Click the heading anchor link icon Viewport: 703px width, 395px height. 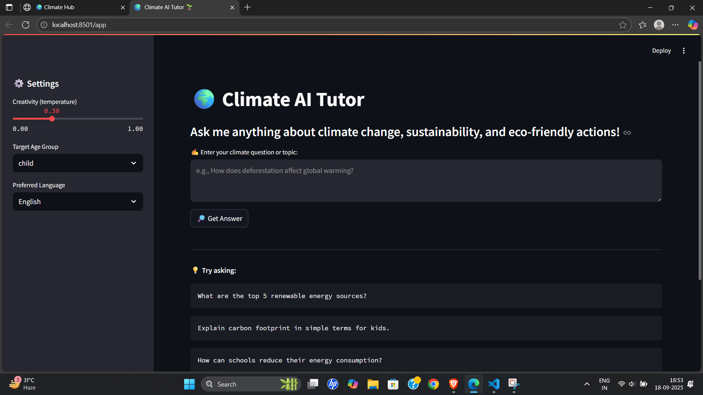click(627, 133)
